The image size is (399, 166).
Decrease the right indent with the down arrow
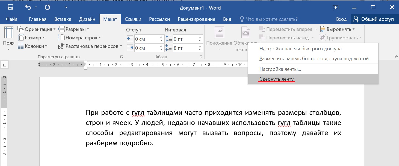[161, 50]
